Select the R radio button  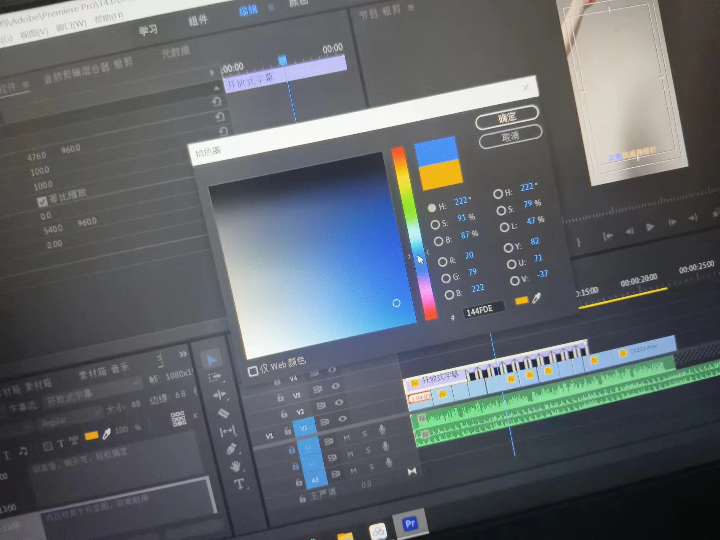(442, 262)
